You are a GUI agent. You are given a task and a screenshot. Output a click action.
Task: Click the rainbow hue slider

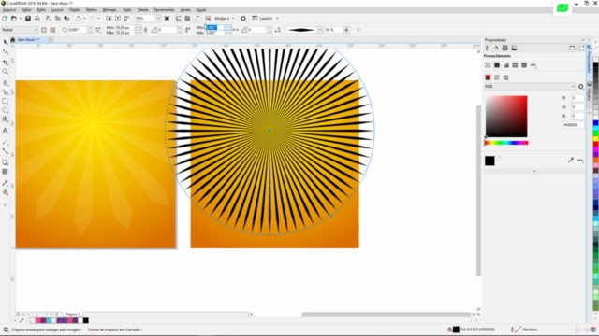pyautogui.click(x=506, y=143)
